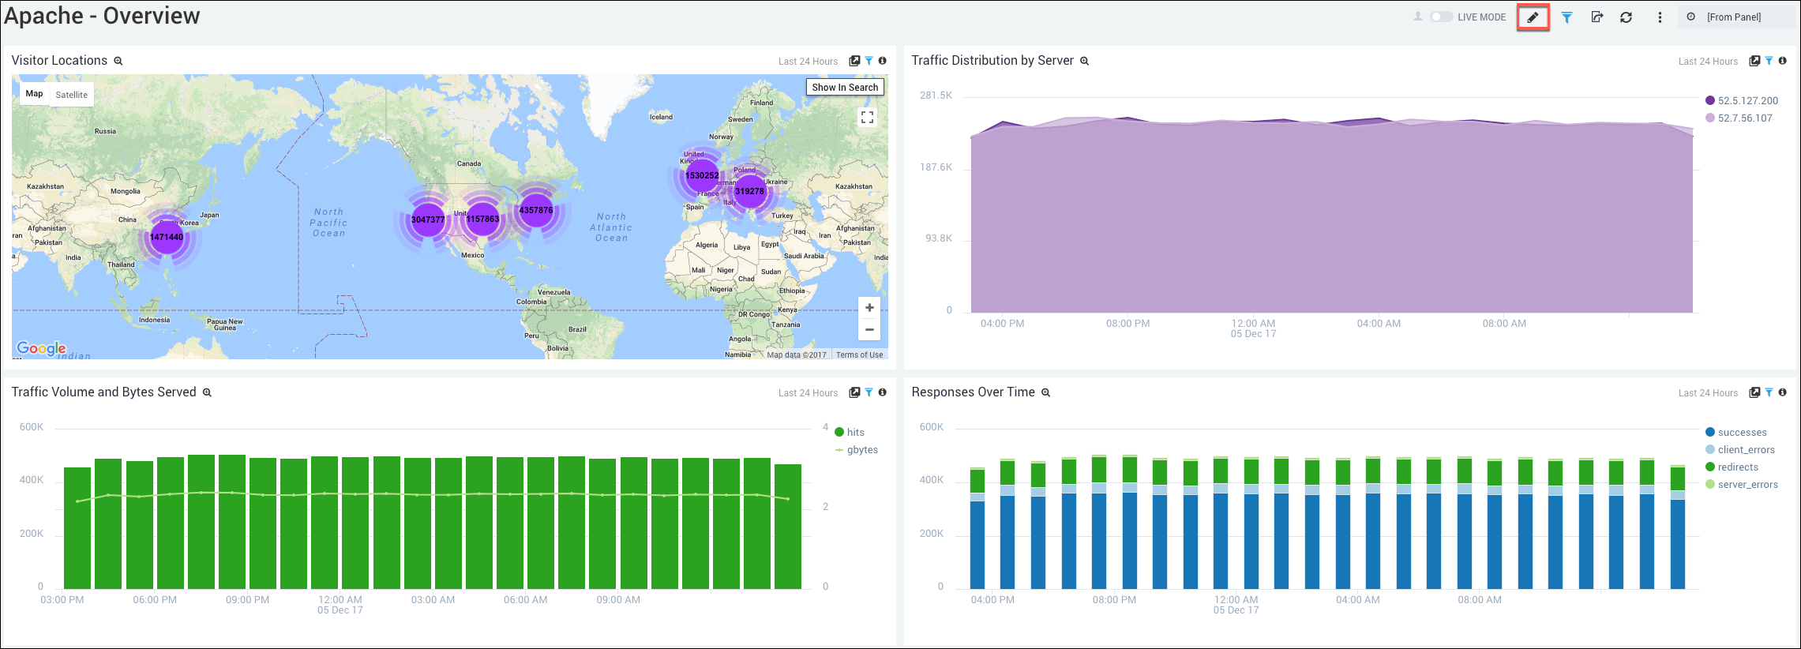
Task: Show info icon for Responses Over Time
Action: pos(1782,392)
